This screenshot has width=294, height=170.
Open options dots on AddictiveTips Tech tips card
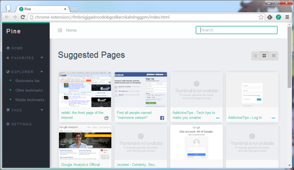(x=218, y=118)
